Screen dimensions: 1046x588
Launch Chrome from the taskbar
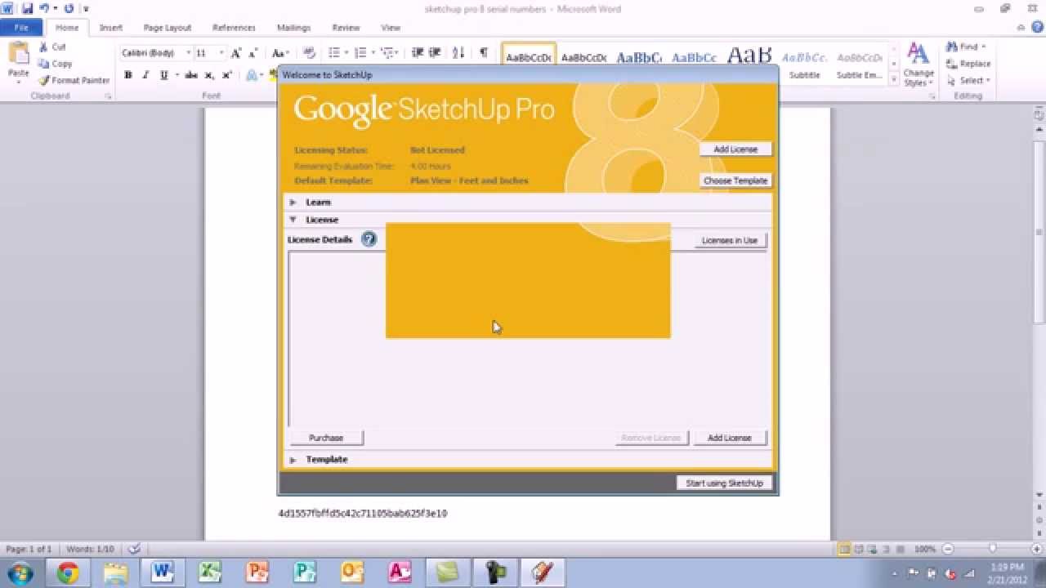[x=69, y=572]
